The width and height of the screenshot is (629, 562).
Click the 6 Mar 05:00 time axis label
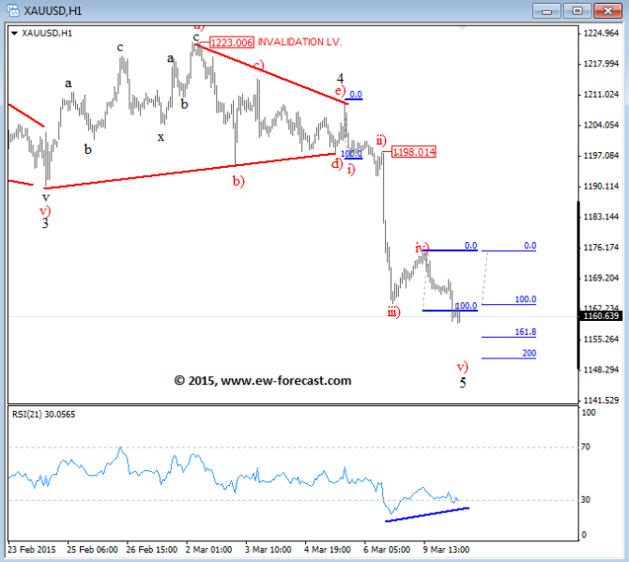pos(387,550)
